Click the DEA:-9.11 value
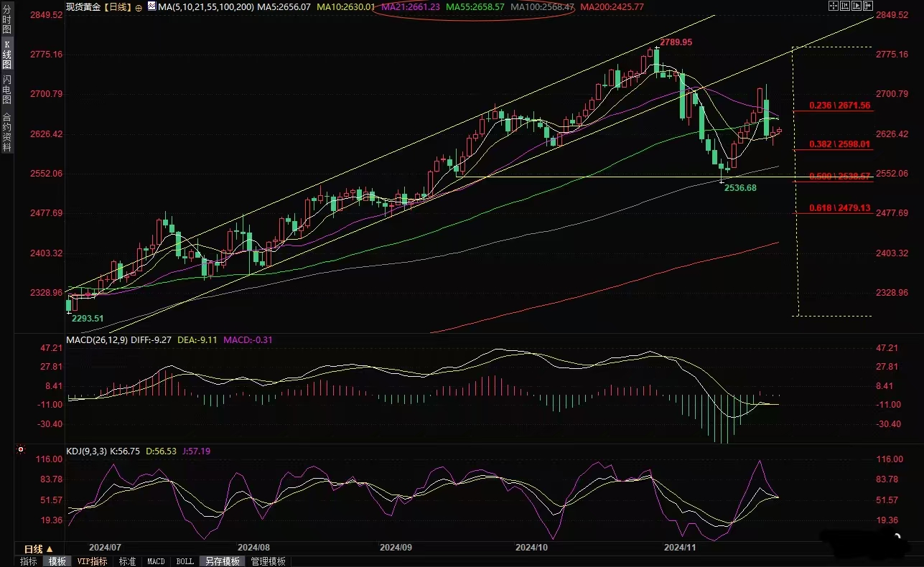This screenshot has height=567, width=924. point(197,340)
